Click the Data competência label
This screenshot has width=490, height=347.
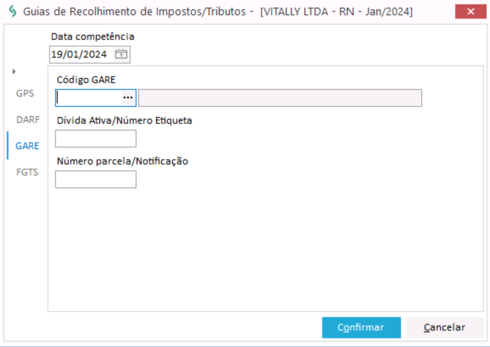(93, 36)
